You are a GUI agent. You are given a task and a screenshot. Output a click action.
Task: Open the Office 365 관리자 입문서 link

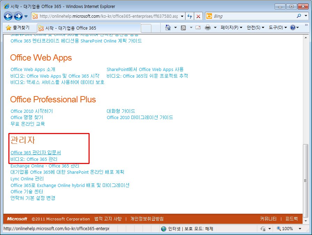click(x=36, y=152)
